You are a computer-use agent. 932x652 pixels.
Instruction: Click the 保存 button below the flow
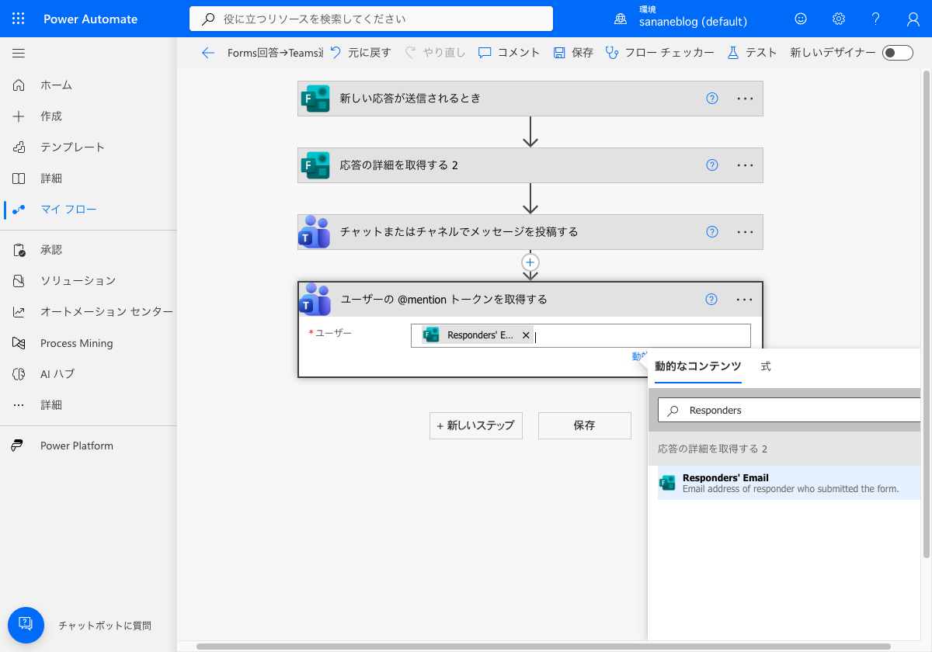click(x=585, y=425)
